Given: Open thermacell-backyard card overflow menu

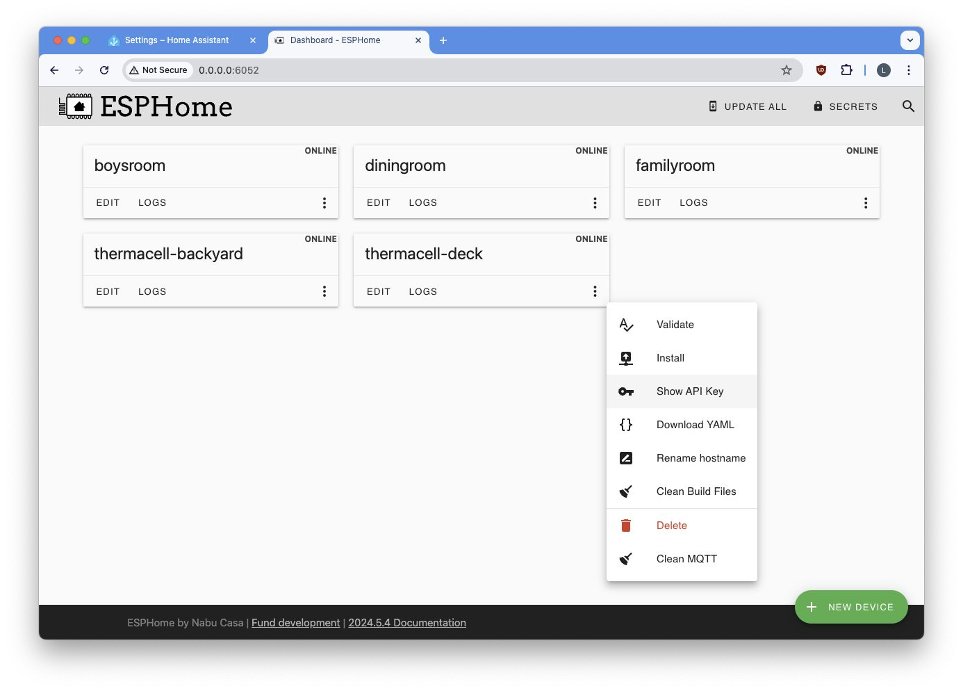Looking at the screenshot, I should [324, 291].
